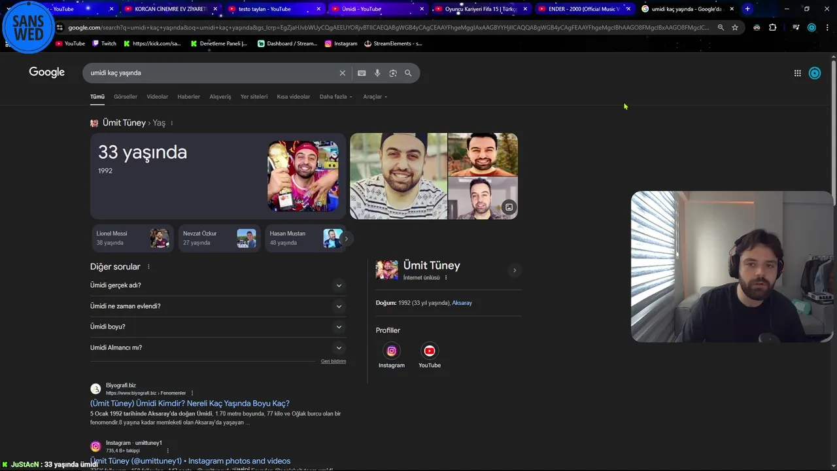
Task: Switch to "Alışveriş" results tab
Action: [220, 97]
